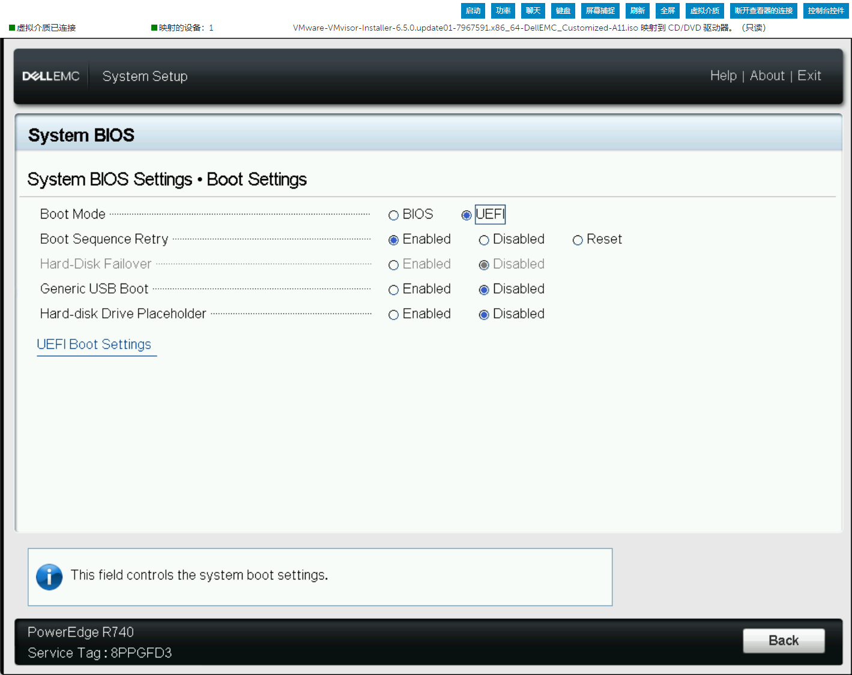The width and height of the screenshot is (852, 675).
Task: Click the Boot Settings breadcrumb heading
Action: (x=256, y=180)
